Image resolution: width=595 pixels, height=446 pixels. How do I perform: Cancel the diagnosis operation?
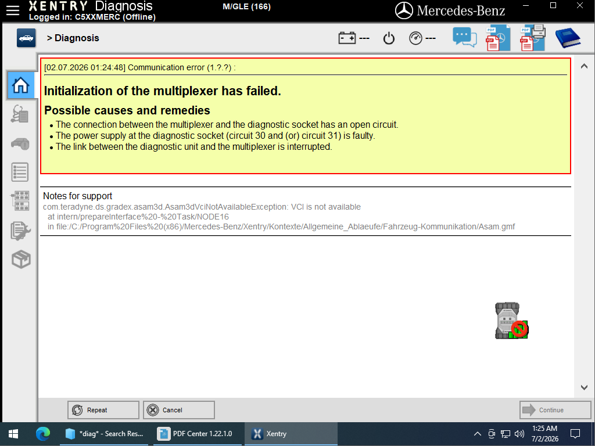click(179, 410)
